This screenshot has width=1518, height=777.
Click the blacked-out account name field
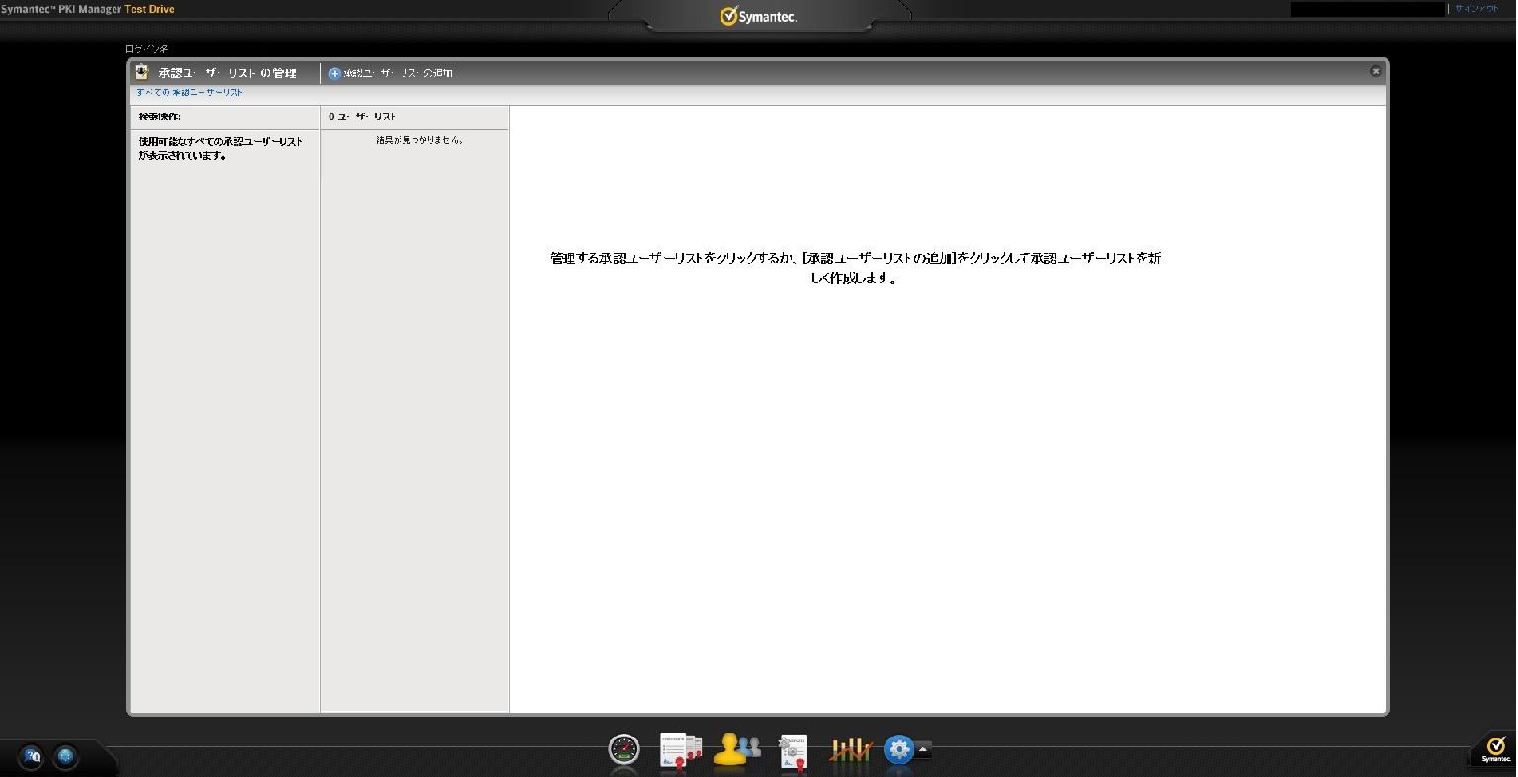pos(1367,9)
